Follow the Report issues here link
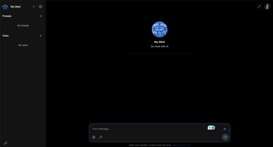 181,145
